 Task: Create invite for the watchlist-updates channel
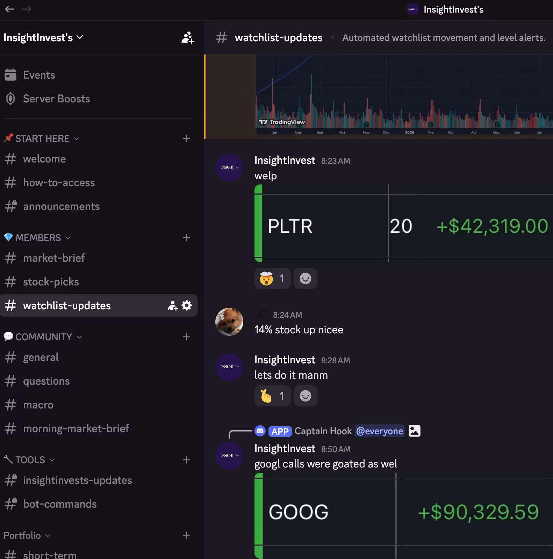click(x=173, y=306)
